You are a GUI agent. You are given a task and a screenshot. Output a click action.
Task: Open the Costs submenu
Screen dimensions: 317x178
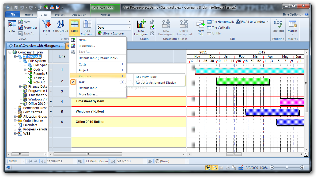tap(98, 64)
